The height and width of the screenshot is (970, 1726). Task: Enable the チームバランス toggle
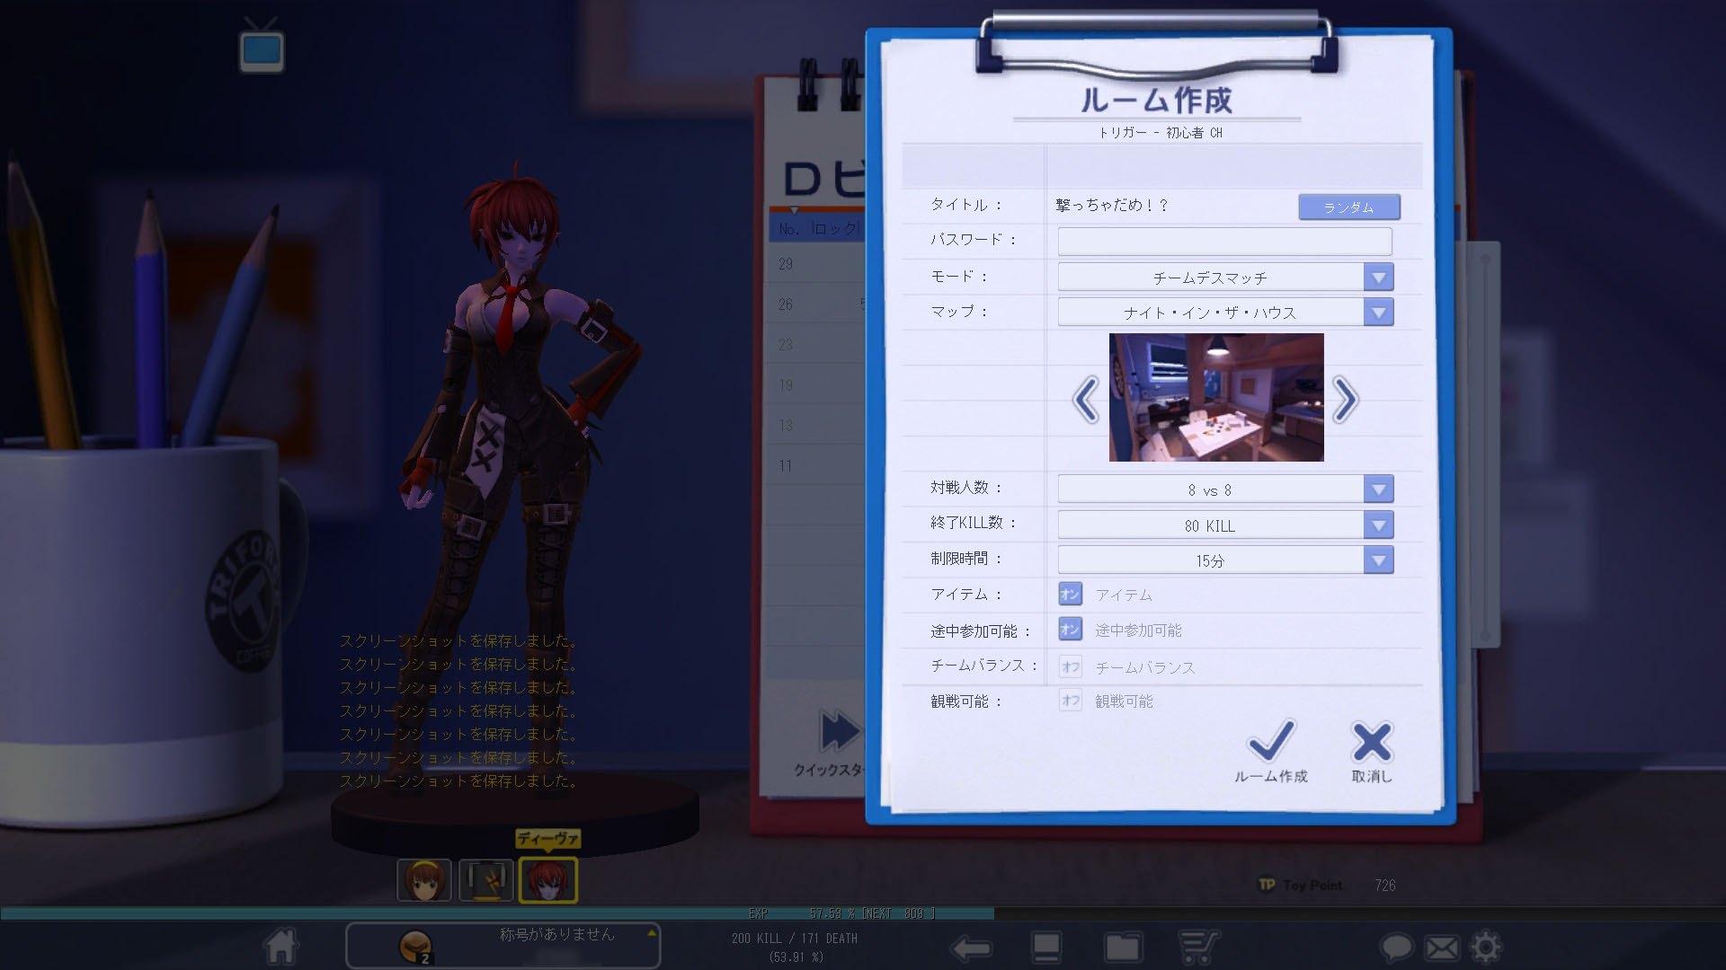[x=1070, y=666]
